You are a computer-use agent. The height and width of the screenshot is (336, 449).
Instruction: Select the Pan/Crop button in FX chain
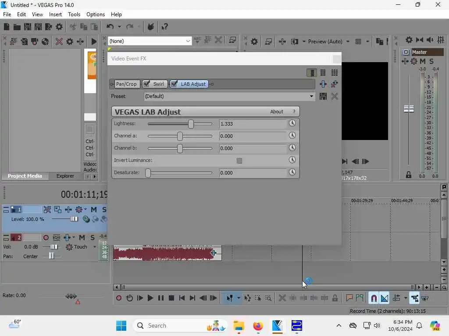tap(126, 84)
